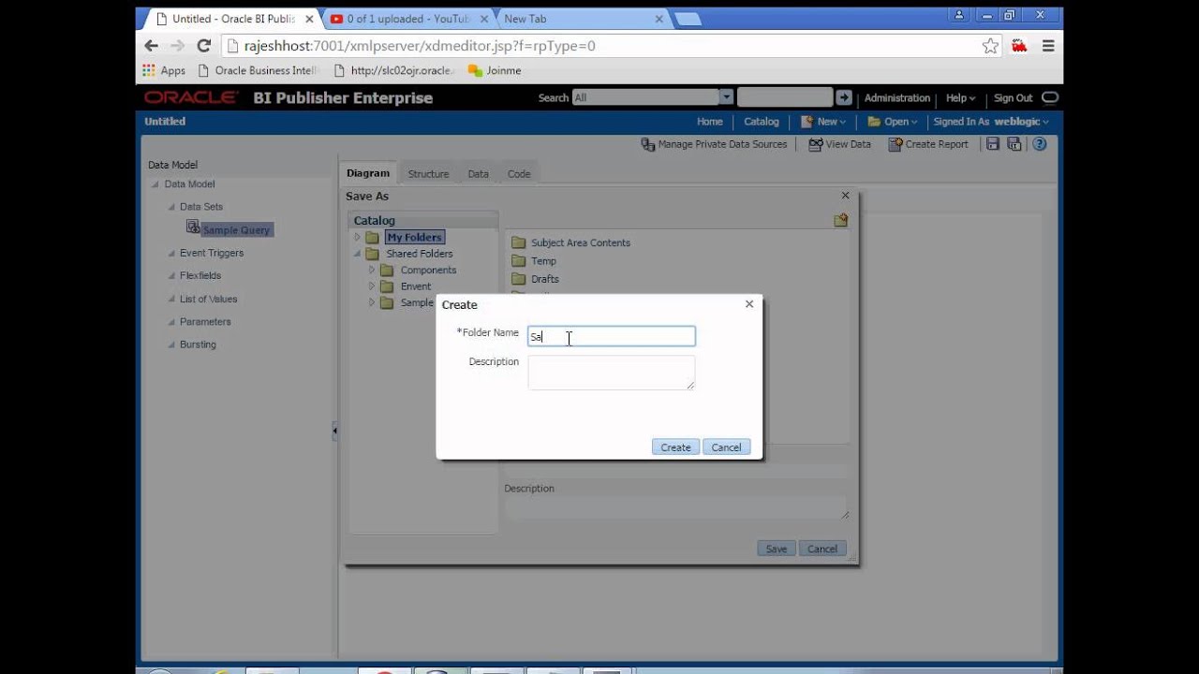Click Cancel in the Create dialog
Screen dimensions: 1199x674
pyautogui.click(x=726, y=447)
